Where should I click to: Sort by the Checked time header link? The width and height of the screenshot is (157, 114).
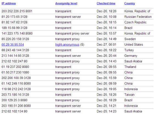(106, 3)
